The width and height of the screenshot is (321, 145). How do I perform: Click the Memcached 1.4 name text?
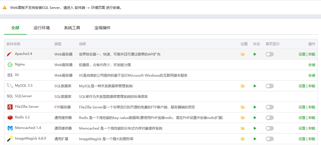(28, 128)
